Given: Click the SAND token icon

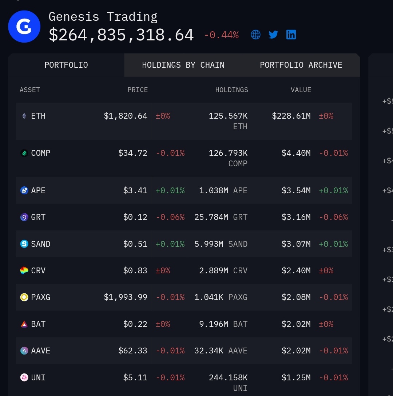Looking at the screenshot, I should point(24,244).
